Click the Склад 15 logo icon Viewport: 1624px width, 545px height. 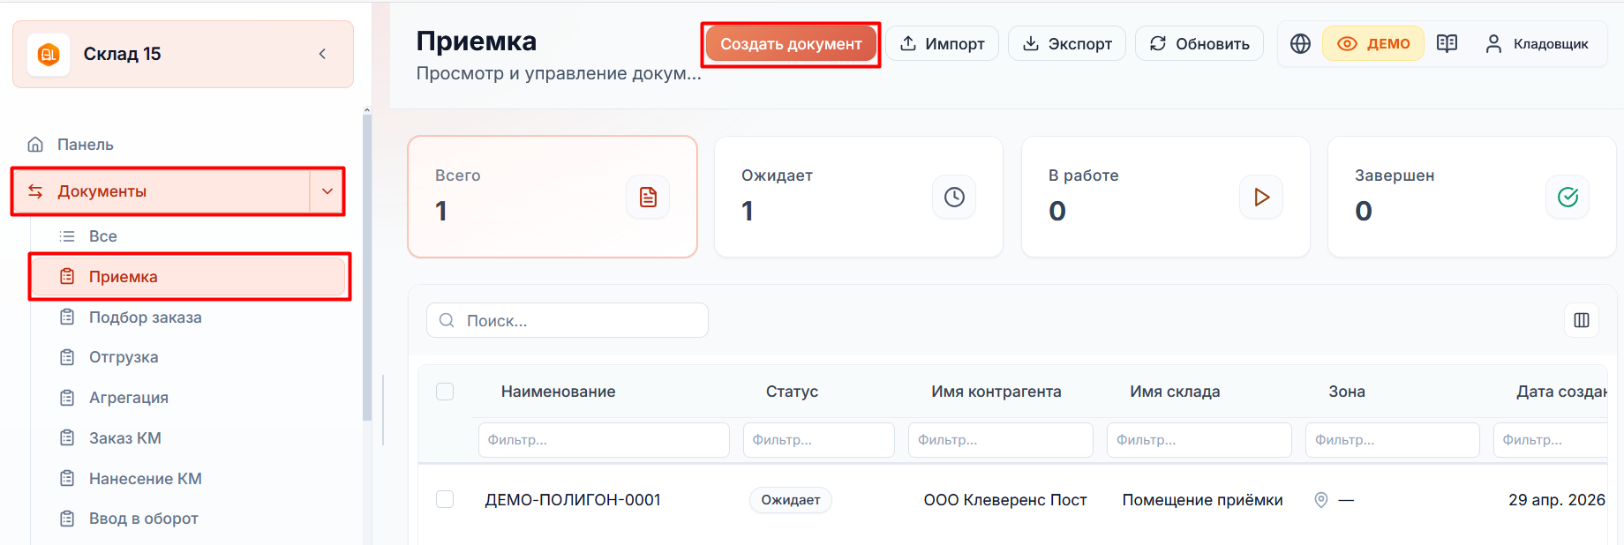click(x=49, y=55)
